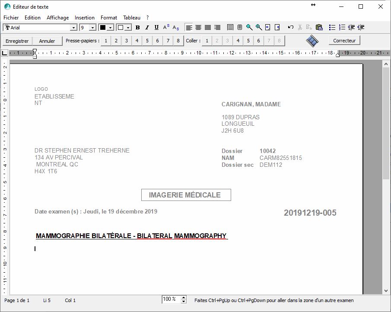Align paragraph to the right
Screen dimensions: 391x312
tap(217, 27)
